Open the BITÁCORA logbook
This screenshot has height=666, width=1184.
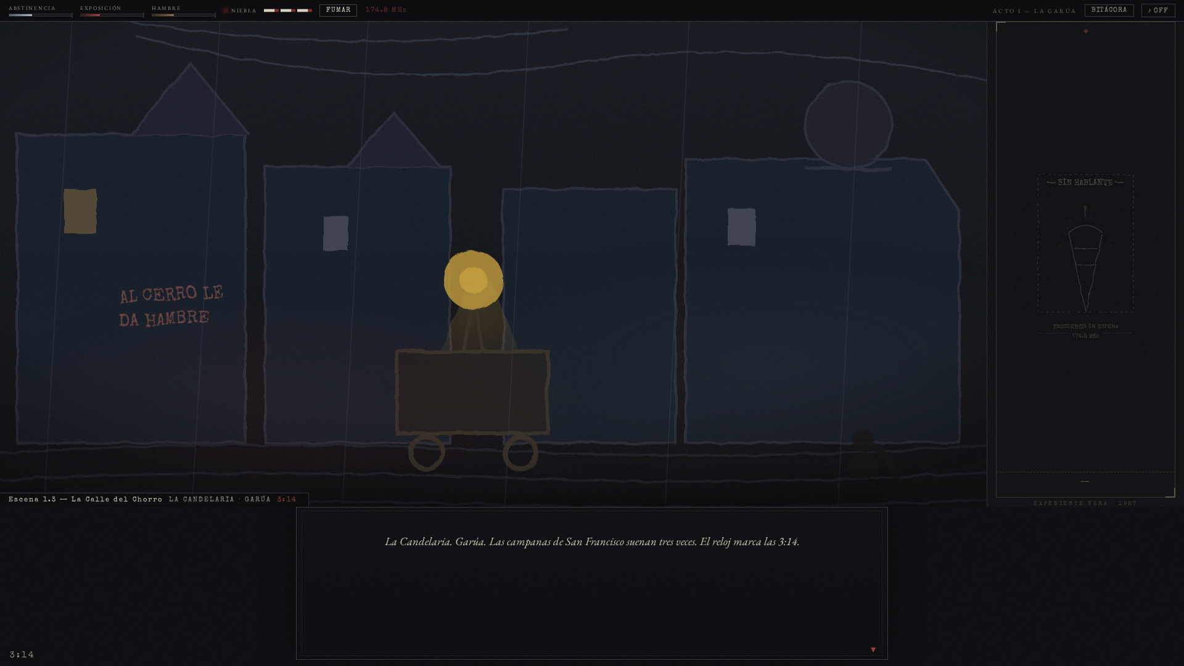pos(1109,10)
